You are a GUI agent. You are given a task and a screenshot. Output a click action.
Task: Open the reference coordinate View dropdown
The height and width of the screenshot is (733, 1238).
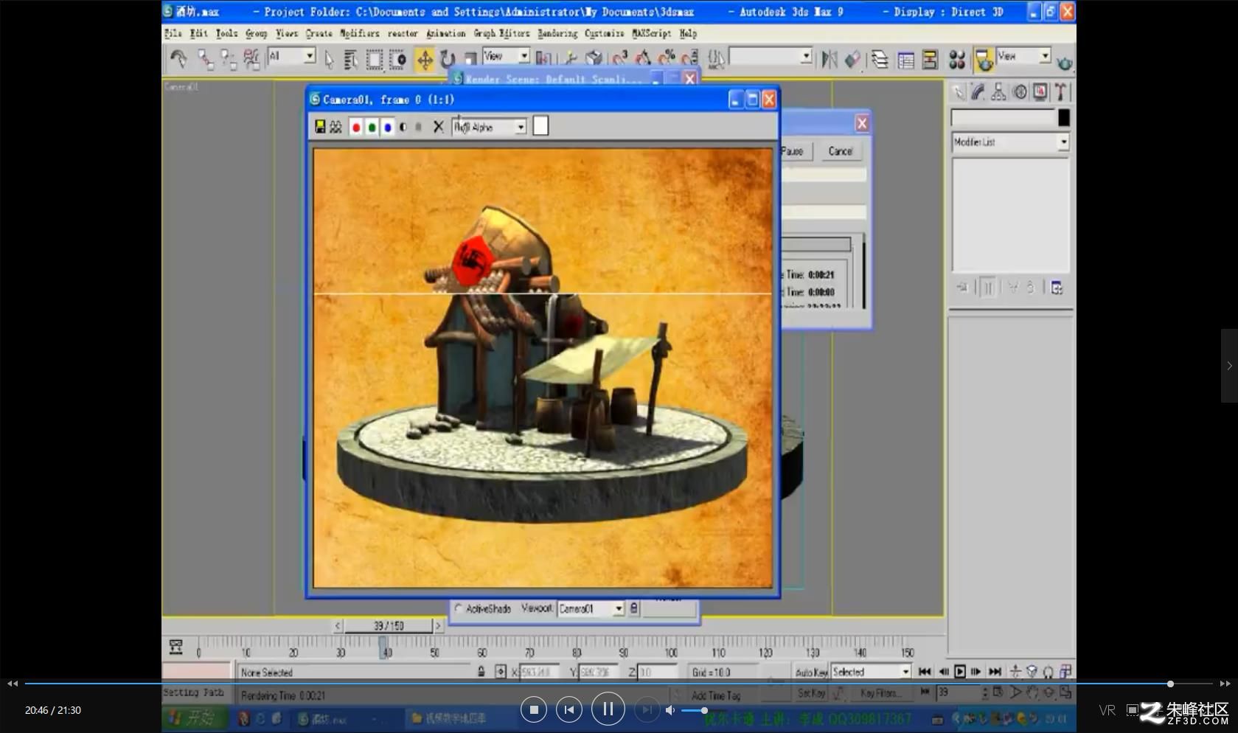pos(506,56)
